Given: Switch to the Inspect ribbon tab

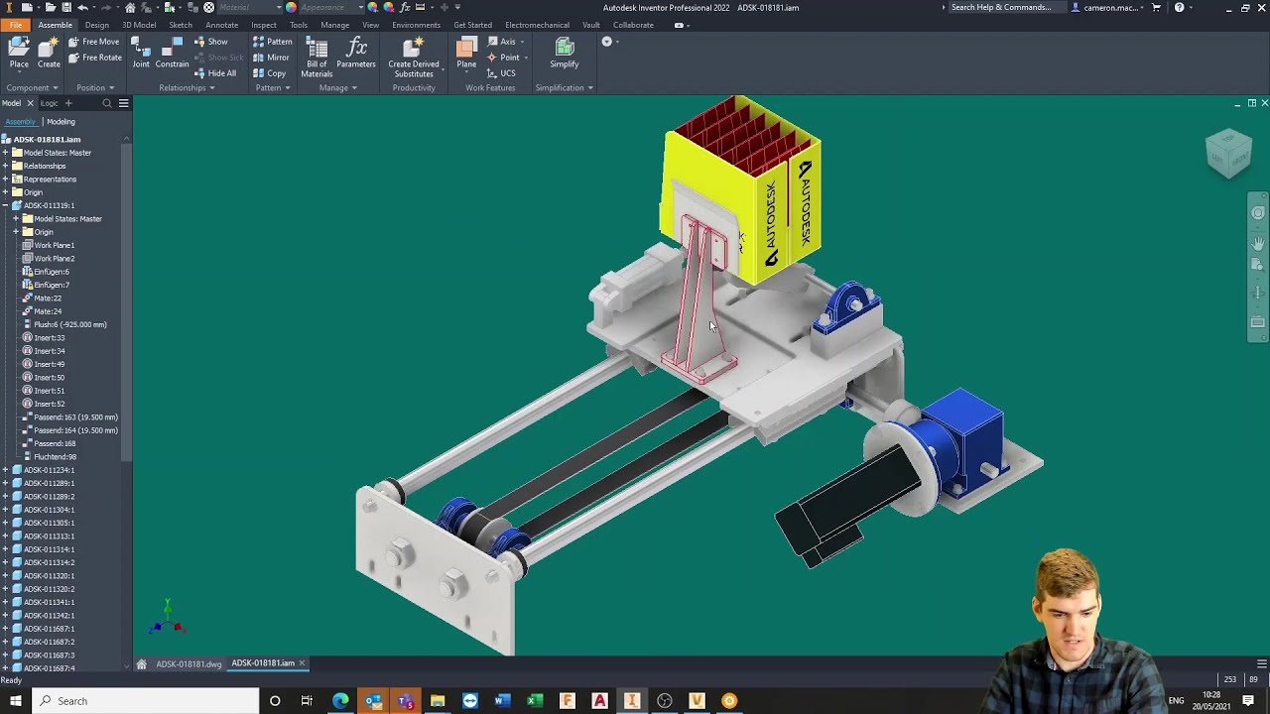Looking at the screenshot, I should pos(264,25).
